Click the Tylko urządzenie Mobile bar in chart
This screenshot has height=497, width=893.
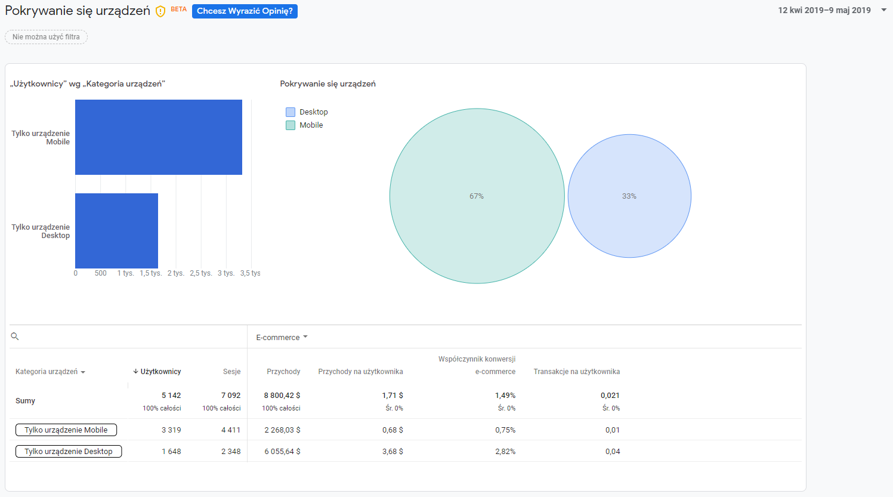pyautogui.click(x=159, y=137)
